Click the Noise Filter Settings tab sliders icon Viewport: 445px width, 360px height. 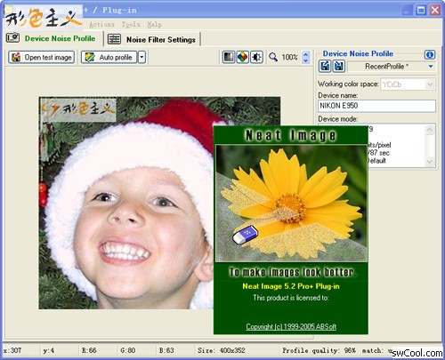click(x=114, y=39)
